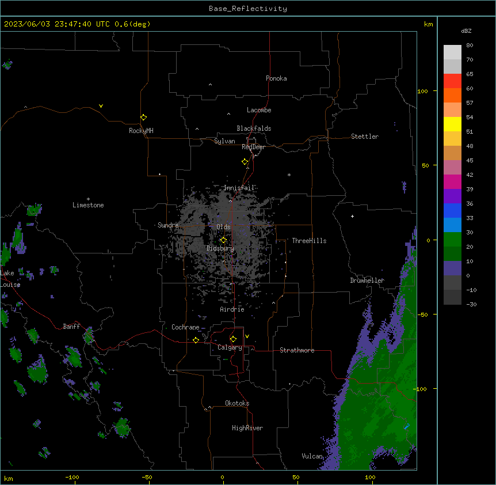Click the Lake Louise label

click(10, 279)
